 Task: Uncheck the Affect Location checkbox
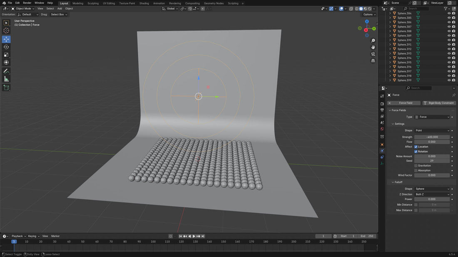click(x=416, y=147)
